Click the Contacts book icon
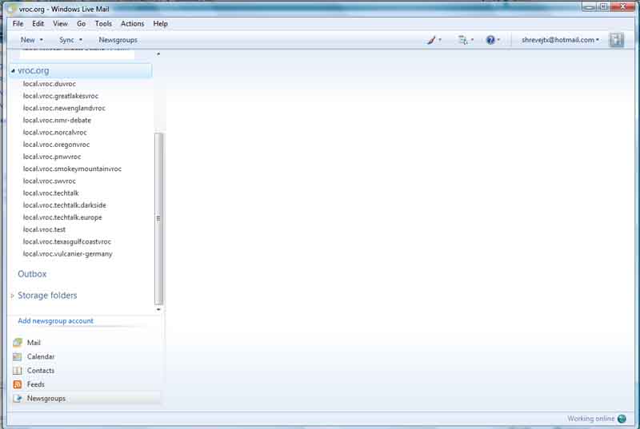 (x=17, y=371)
